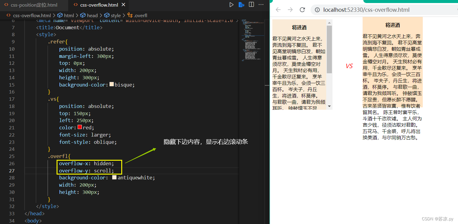
Task: Run the code with the play icon
Action: tap(231, 5)
